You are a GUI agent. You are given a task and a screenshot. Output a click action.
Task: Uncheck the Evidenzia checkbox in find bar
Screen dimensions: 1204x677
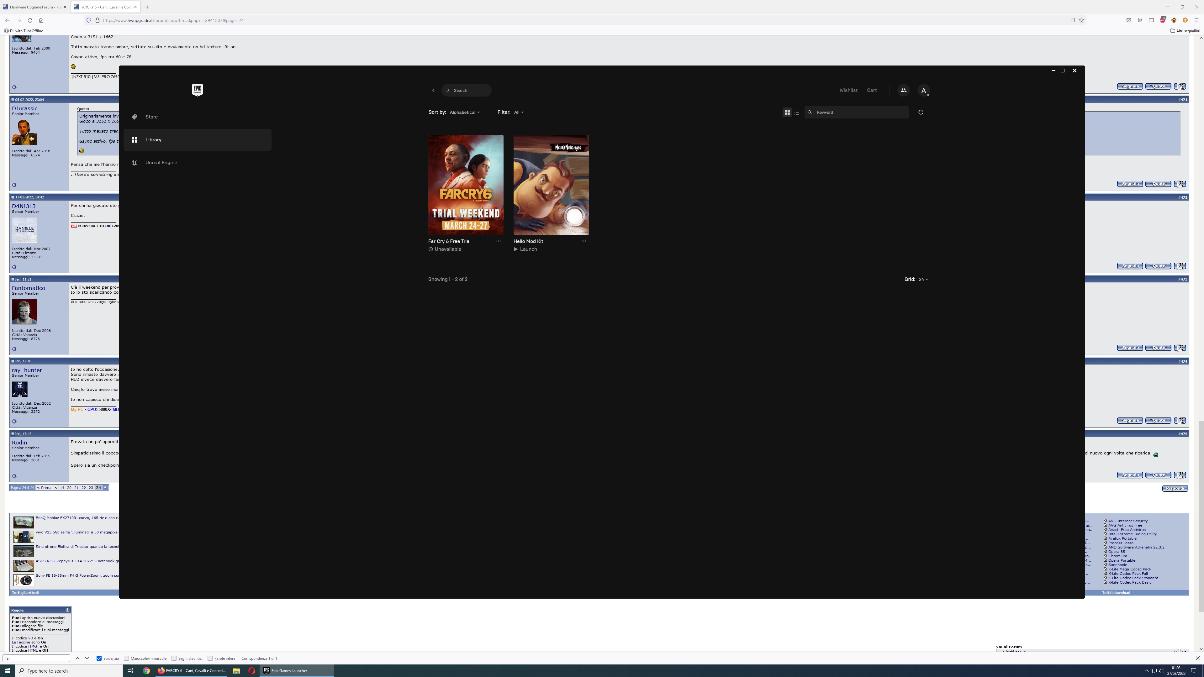click(x=99, y=658)
